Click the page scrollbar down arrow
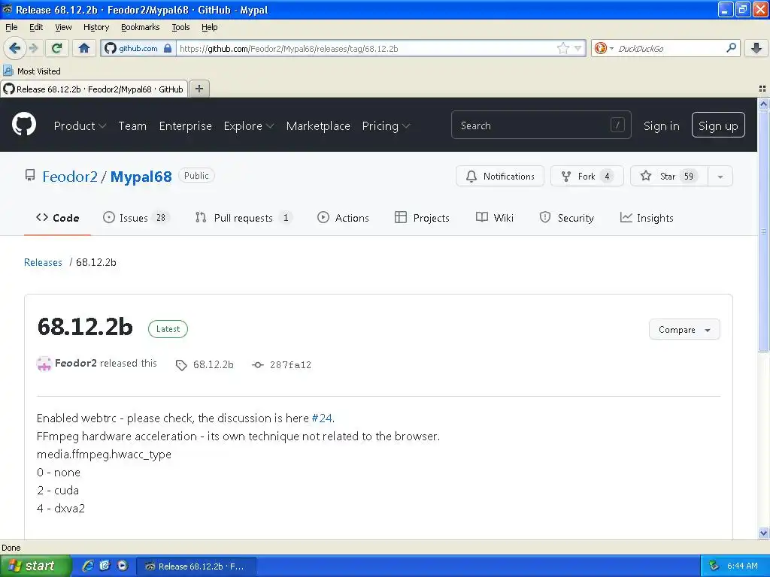 click(x=763, y=533)
